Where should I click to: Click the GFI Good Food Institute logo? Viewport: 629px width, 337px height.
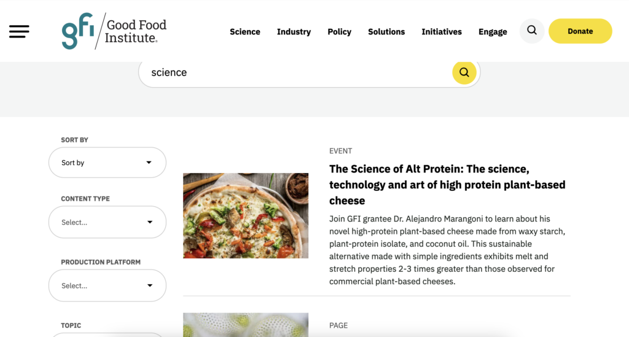[114, 31]
